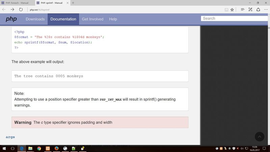The height and width of the screenshot is (152, 270).
Task: Open the Action Center notifications
Action: click(264, 148)
